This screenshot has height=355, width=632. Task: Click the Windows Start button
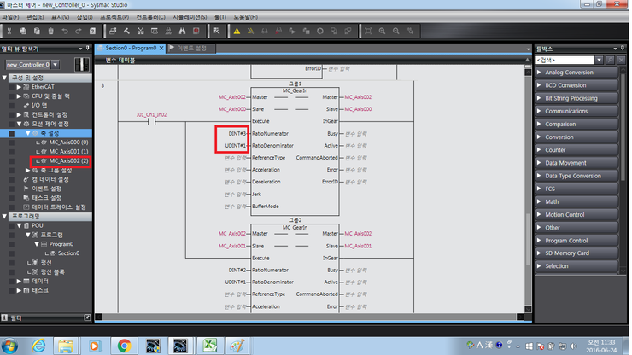9,346
